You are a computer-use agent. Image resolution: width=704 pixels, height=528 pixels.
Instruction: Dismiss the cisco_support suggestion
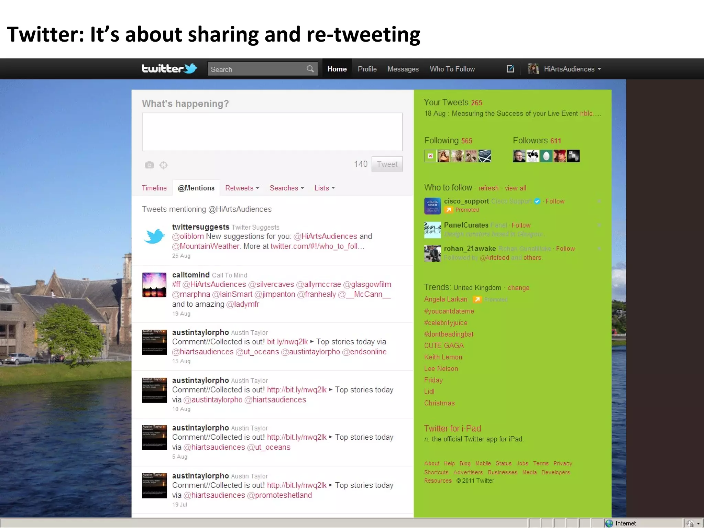point(599,201)
